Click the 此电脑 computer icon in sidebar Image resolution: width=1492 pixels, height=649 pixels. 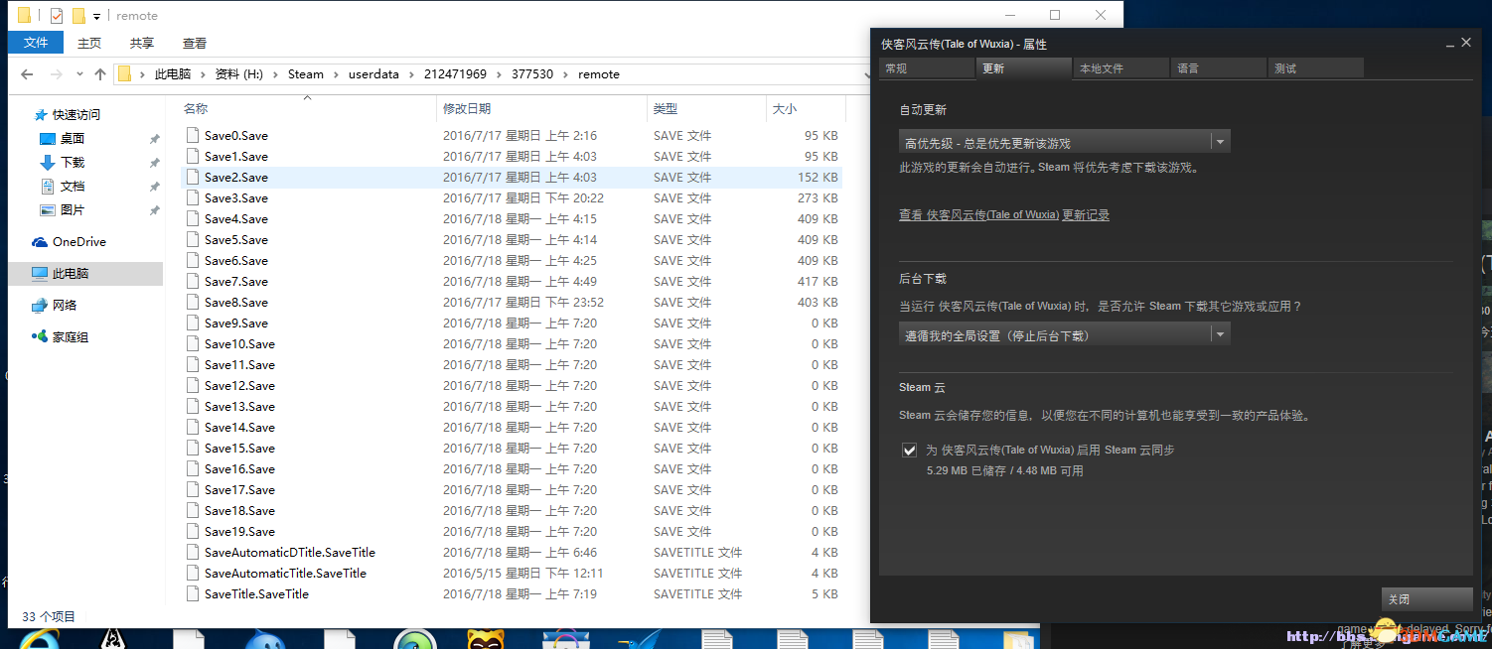40,274
